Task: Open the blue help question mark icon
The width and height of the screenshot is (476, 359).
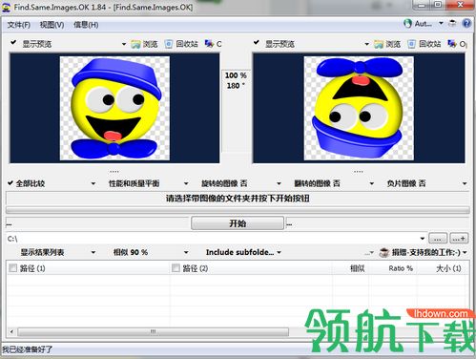Action: point(466,23)
